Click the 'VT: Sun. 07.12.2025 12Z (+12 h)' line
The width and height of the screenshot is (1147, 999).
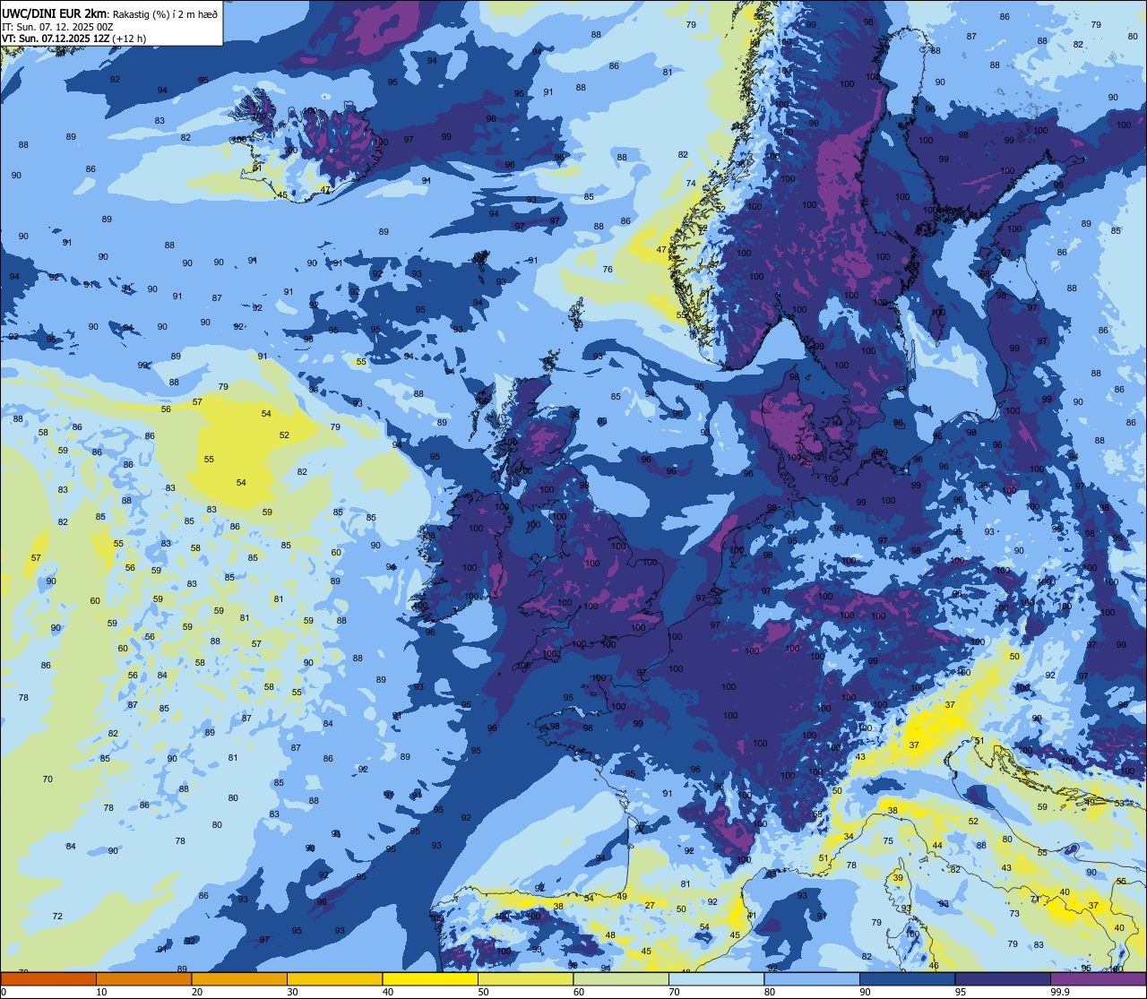tap(73, 38)
